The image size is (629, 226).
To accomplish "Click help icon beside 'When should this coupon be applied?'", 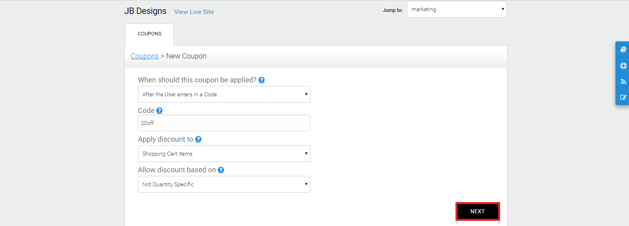I will click(x=262, y=80).
